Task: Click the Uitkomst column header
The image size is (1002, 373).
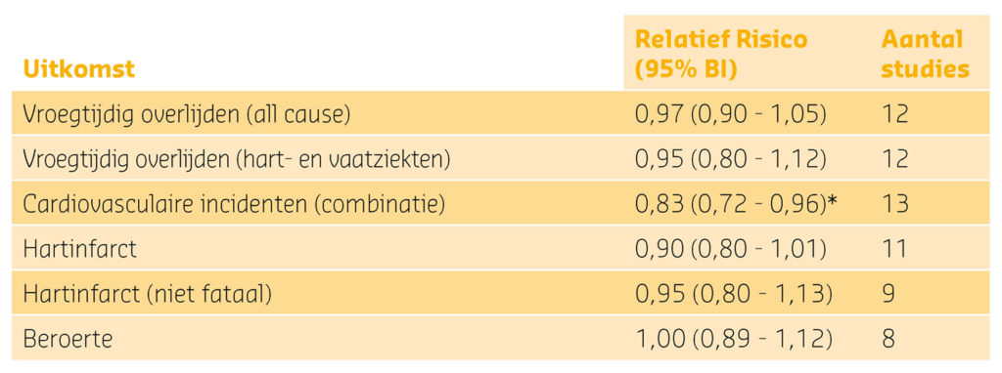Action: tap(78, 69)
